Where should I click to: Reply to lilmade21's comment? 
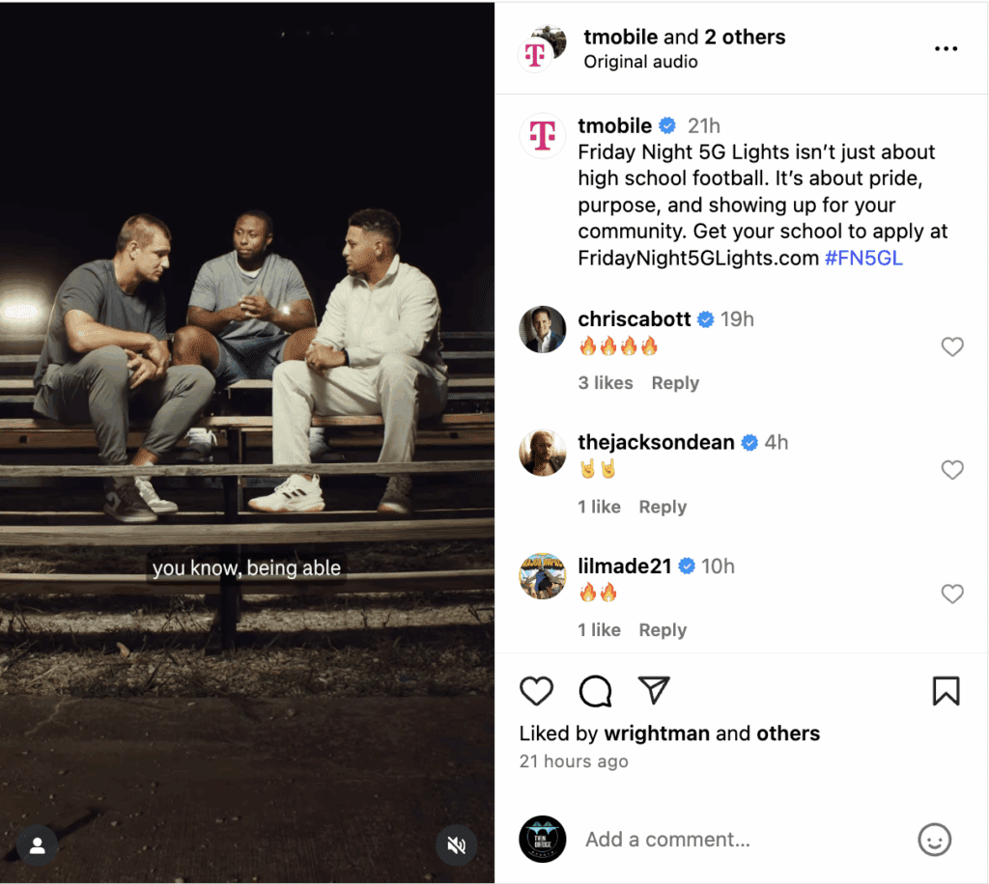pos(663,630)
